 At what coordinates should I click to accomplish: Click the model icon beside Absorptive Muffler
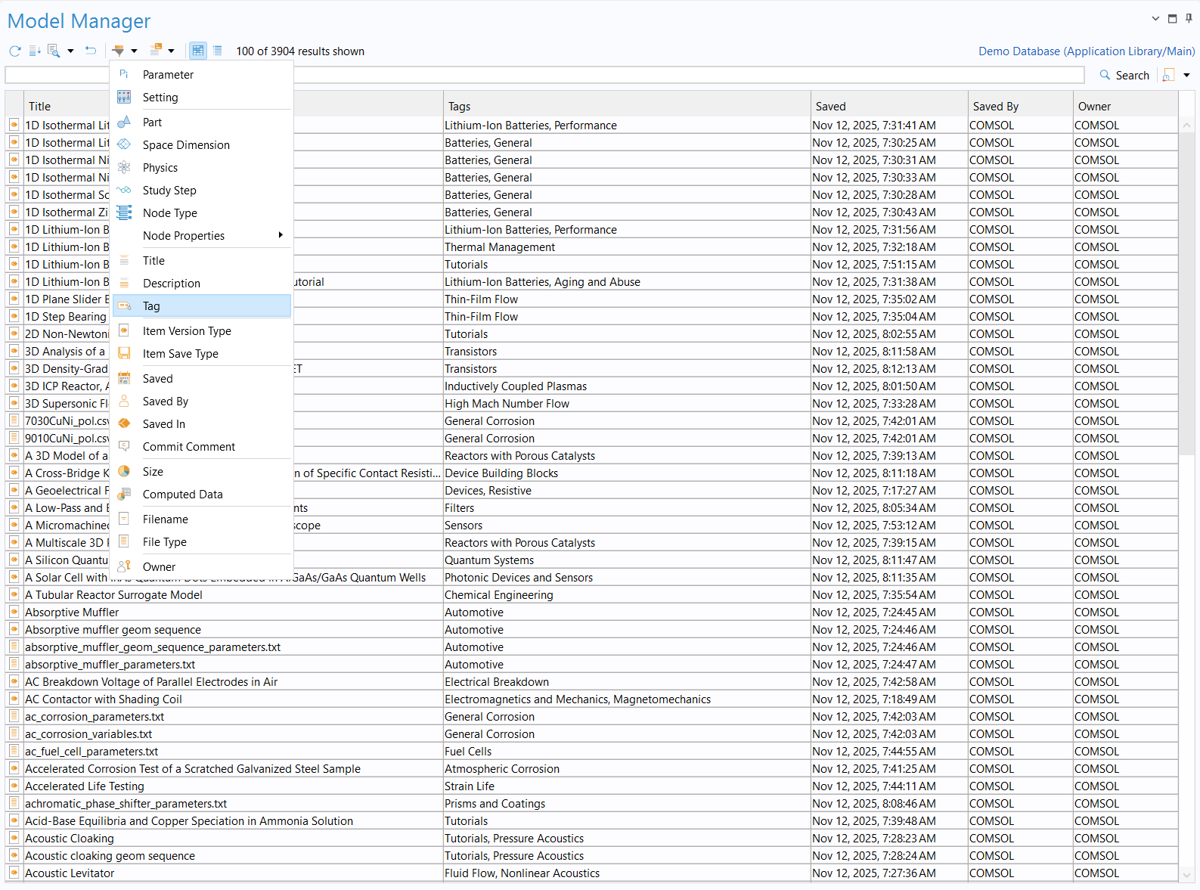(x=14, y=612)
